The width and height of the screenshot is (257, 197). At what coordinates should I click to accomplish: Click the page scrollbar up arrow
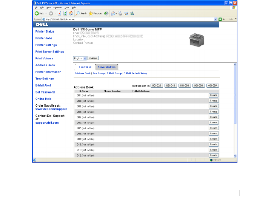coord(235,65)
